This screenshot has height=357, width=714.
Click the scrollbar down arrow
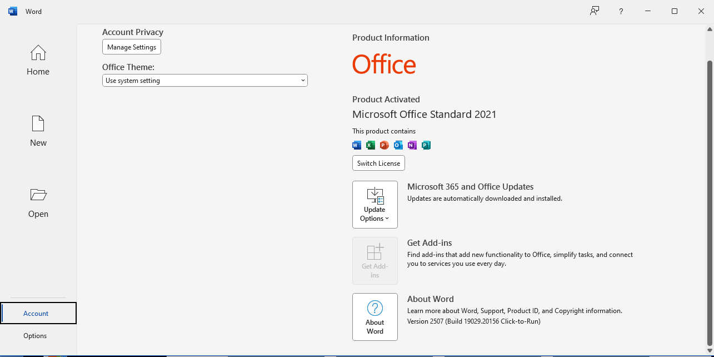pyautogui.click(x=710, y=350)
